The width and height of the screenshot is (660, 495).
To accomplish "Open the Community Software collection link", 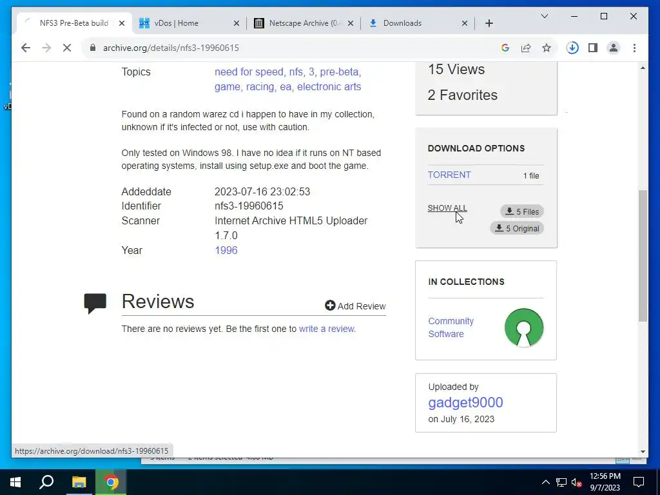I will pos(451,327).
